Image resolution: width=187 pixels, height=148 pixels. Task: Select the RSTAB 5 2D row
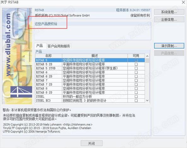90,64
